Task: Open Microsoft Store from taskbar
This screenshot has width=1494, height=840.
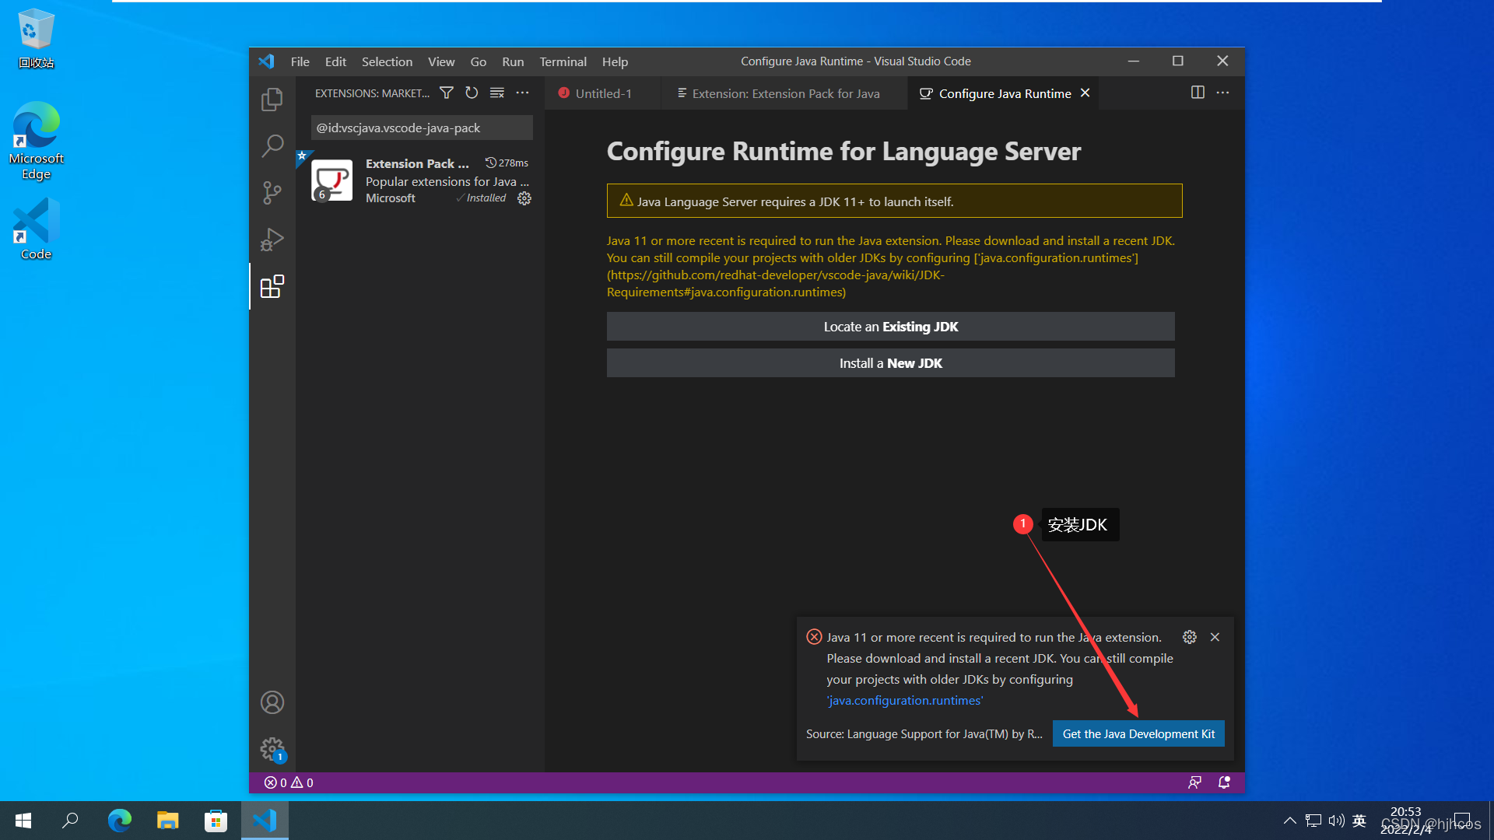Action: [x=216, y=821]
